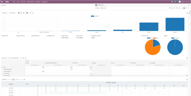The image size is (191, 96).
Task: Open the apps grid menu icon
Action: [x=2, y=2]
